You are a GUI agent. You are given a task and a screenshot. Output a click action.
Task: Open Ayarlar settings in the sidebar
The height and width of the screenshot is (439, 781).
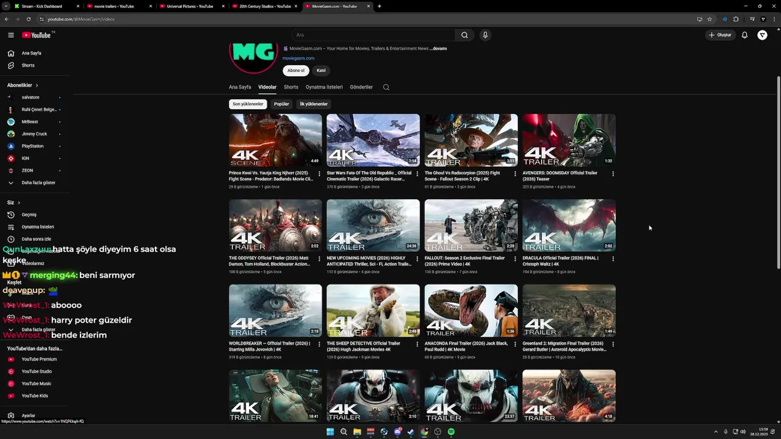pos(28,415)
